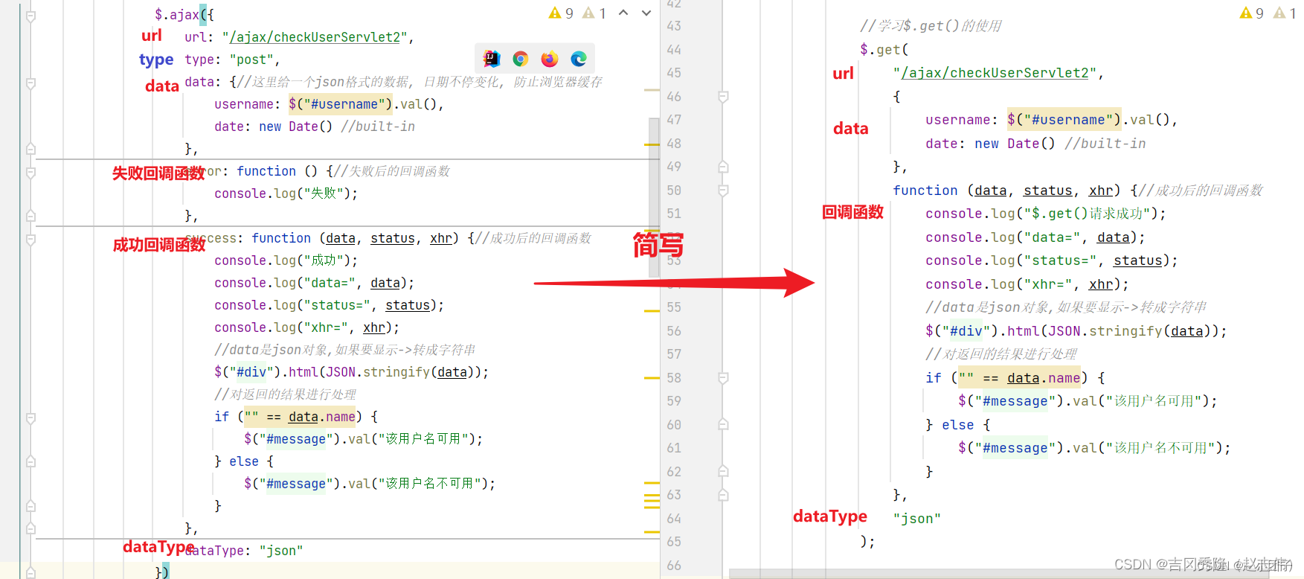The image size is (1304, 579).
Task: Click '"post"' value on the type line
Action: [x=251, y=60]
